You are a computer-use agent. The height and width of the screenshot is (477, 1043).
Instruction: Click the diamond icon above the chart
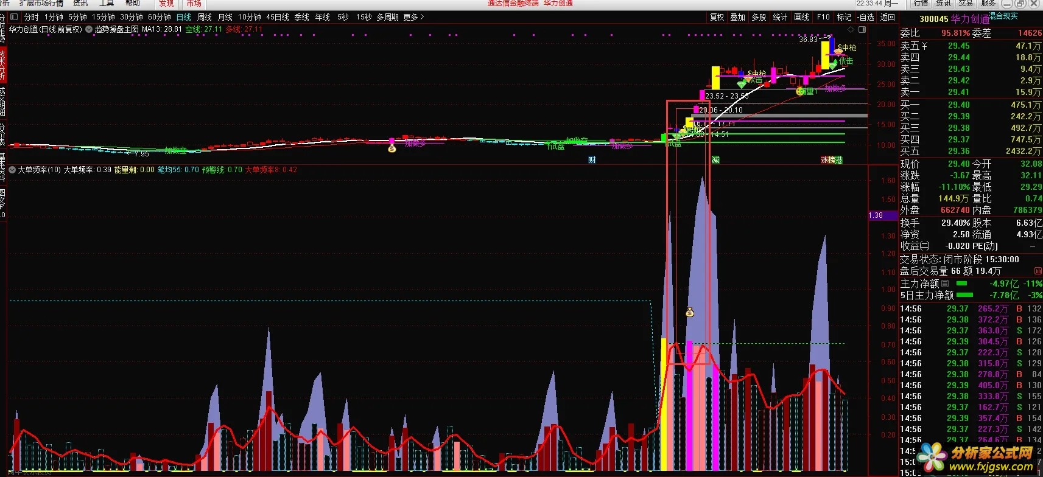(x=850, y=29)
